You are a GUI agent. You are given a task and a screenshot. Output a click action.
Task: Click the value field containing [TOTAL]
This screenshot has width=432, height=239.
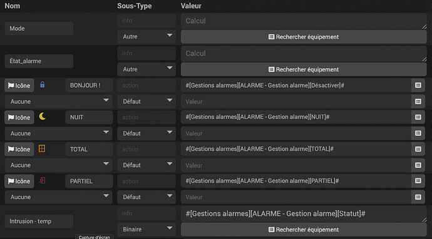(296, 149)
